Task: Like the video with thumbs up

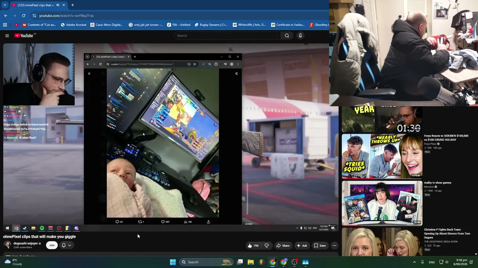Action: [x=253, y=246]
